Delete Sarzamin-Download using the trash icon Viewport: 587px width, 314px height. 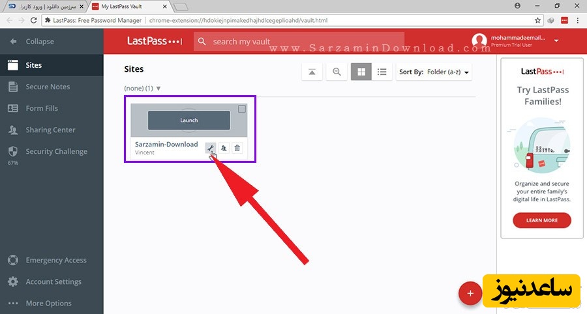click(237, 148)
